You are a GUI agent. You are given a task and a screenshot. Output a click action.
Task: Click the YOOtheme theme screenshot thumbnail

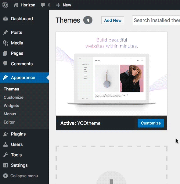pos(111,74)
